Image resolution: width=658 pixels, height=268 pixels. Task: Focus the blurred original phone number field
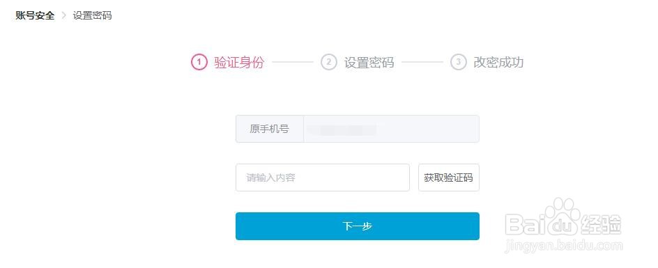click(391, 129)
